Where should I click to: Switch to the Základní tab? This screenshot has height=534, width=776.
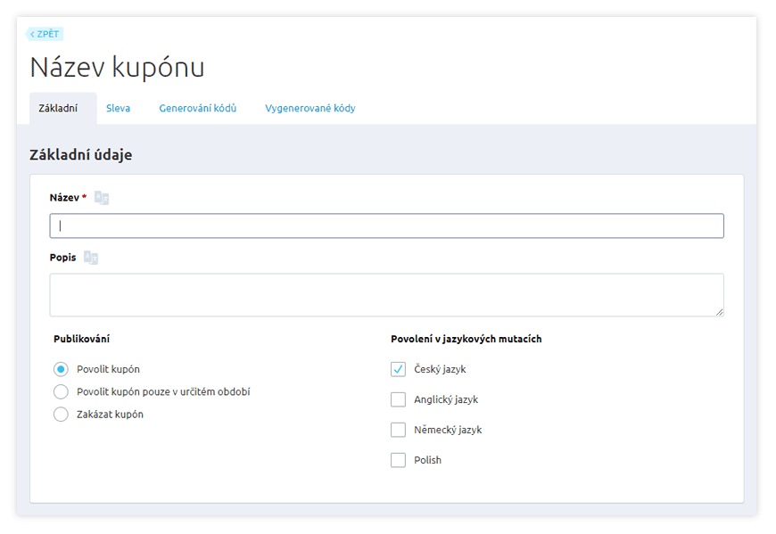pos(58,109)
